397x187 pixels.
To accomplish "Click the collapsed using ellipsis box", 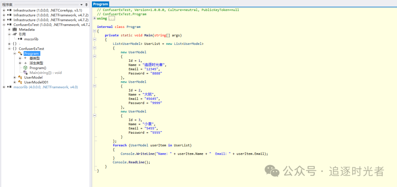I will (x=111, y=18).
